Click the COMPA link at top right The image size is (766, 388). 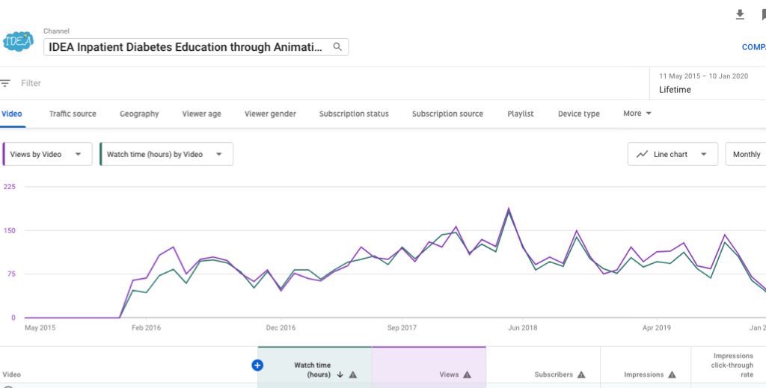(753, 47)
